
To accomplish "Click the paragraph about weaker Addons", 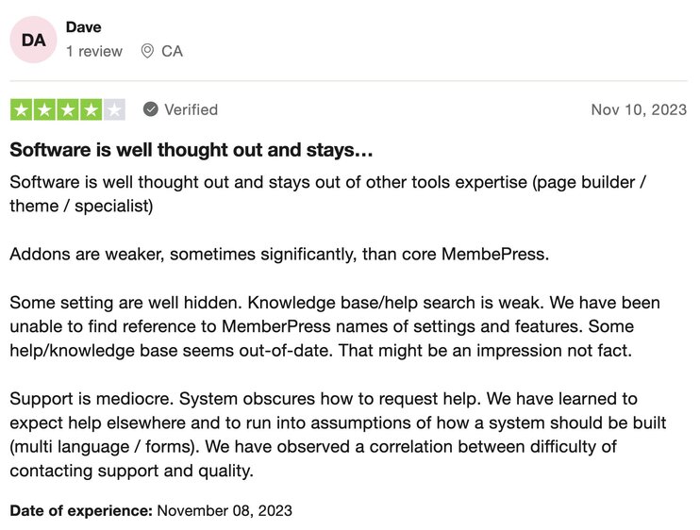I will click(278, 254).
